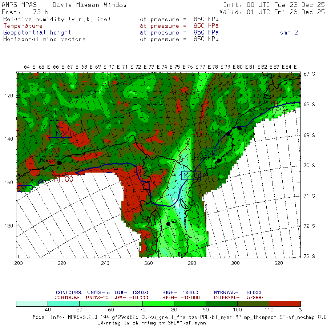This screenshot has width=327, height=327.
Task: Click the blue 'INTERVAL= 40.000' contour text
Action: point(237,292)
